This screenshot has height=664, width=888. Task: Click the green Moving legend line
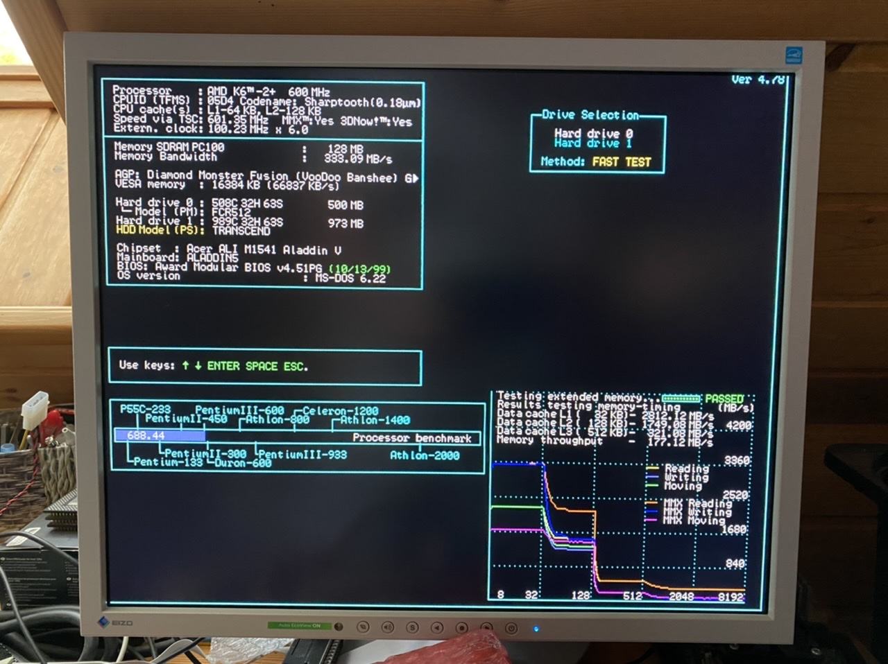651,485
